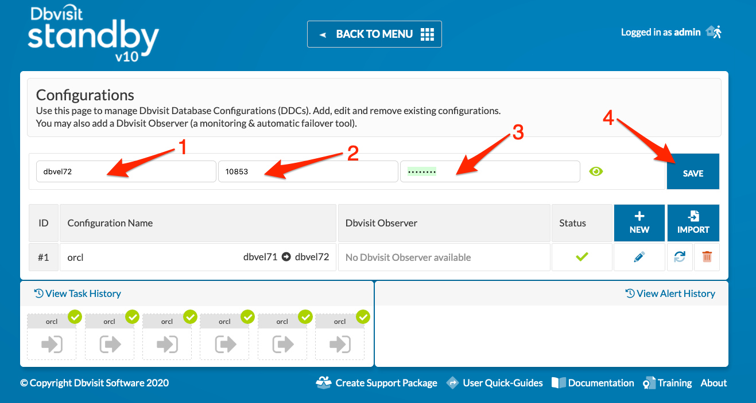Open User Quick-Guides
The height and width of the screenshot is (403, 756).
click(495, 383)
